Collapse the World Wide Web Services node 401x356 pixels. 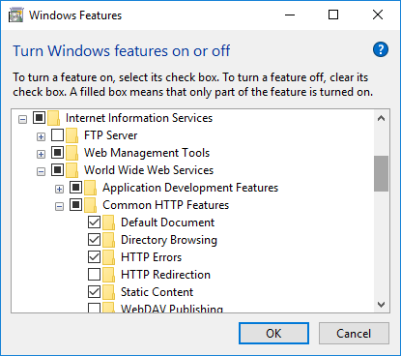41,172
